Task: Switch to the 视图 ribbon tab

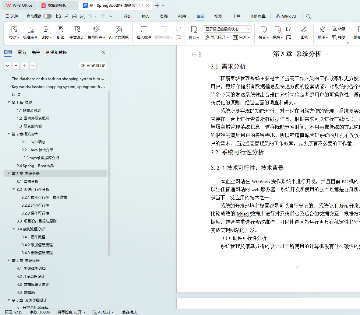Action: [x=218, y=16]
